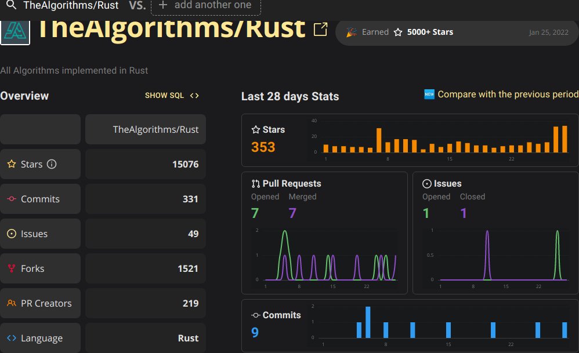Click the add another one button
This screenshot has height=353, width=579.
pyautogui.click(x=205, y=5)
